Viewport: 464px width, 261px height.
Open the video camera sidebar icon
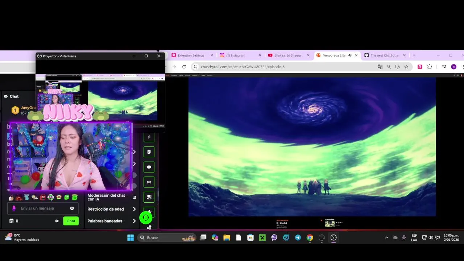pyautogui.click(x=149, y=197)
